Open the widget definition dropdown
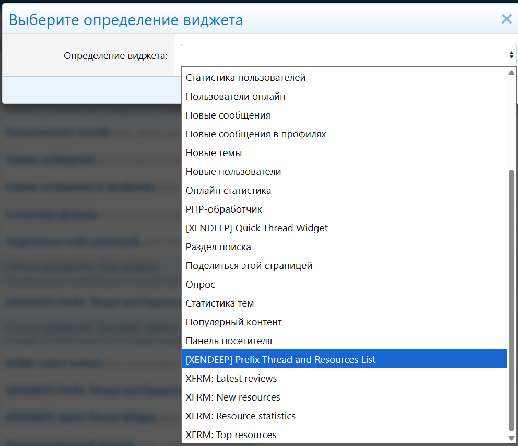The height and width of the screenshot is (446, 518). coord(348,55)
